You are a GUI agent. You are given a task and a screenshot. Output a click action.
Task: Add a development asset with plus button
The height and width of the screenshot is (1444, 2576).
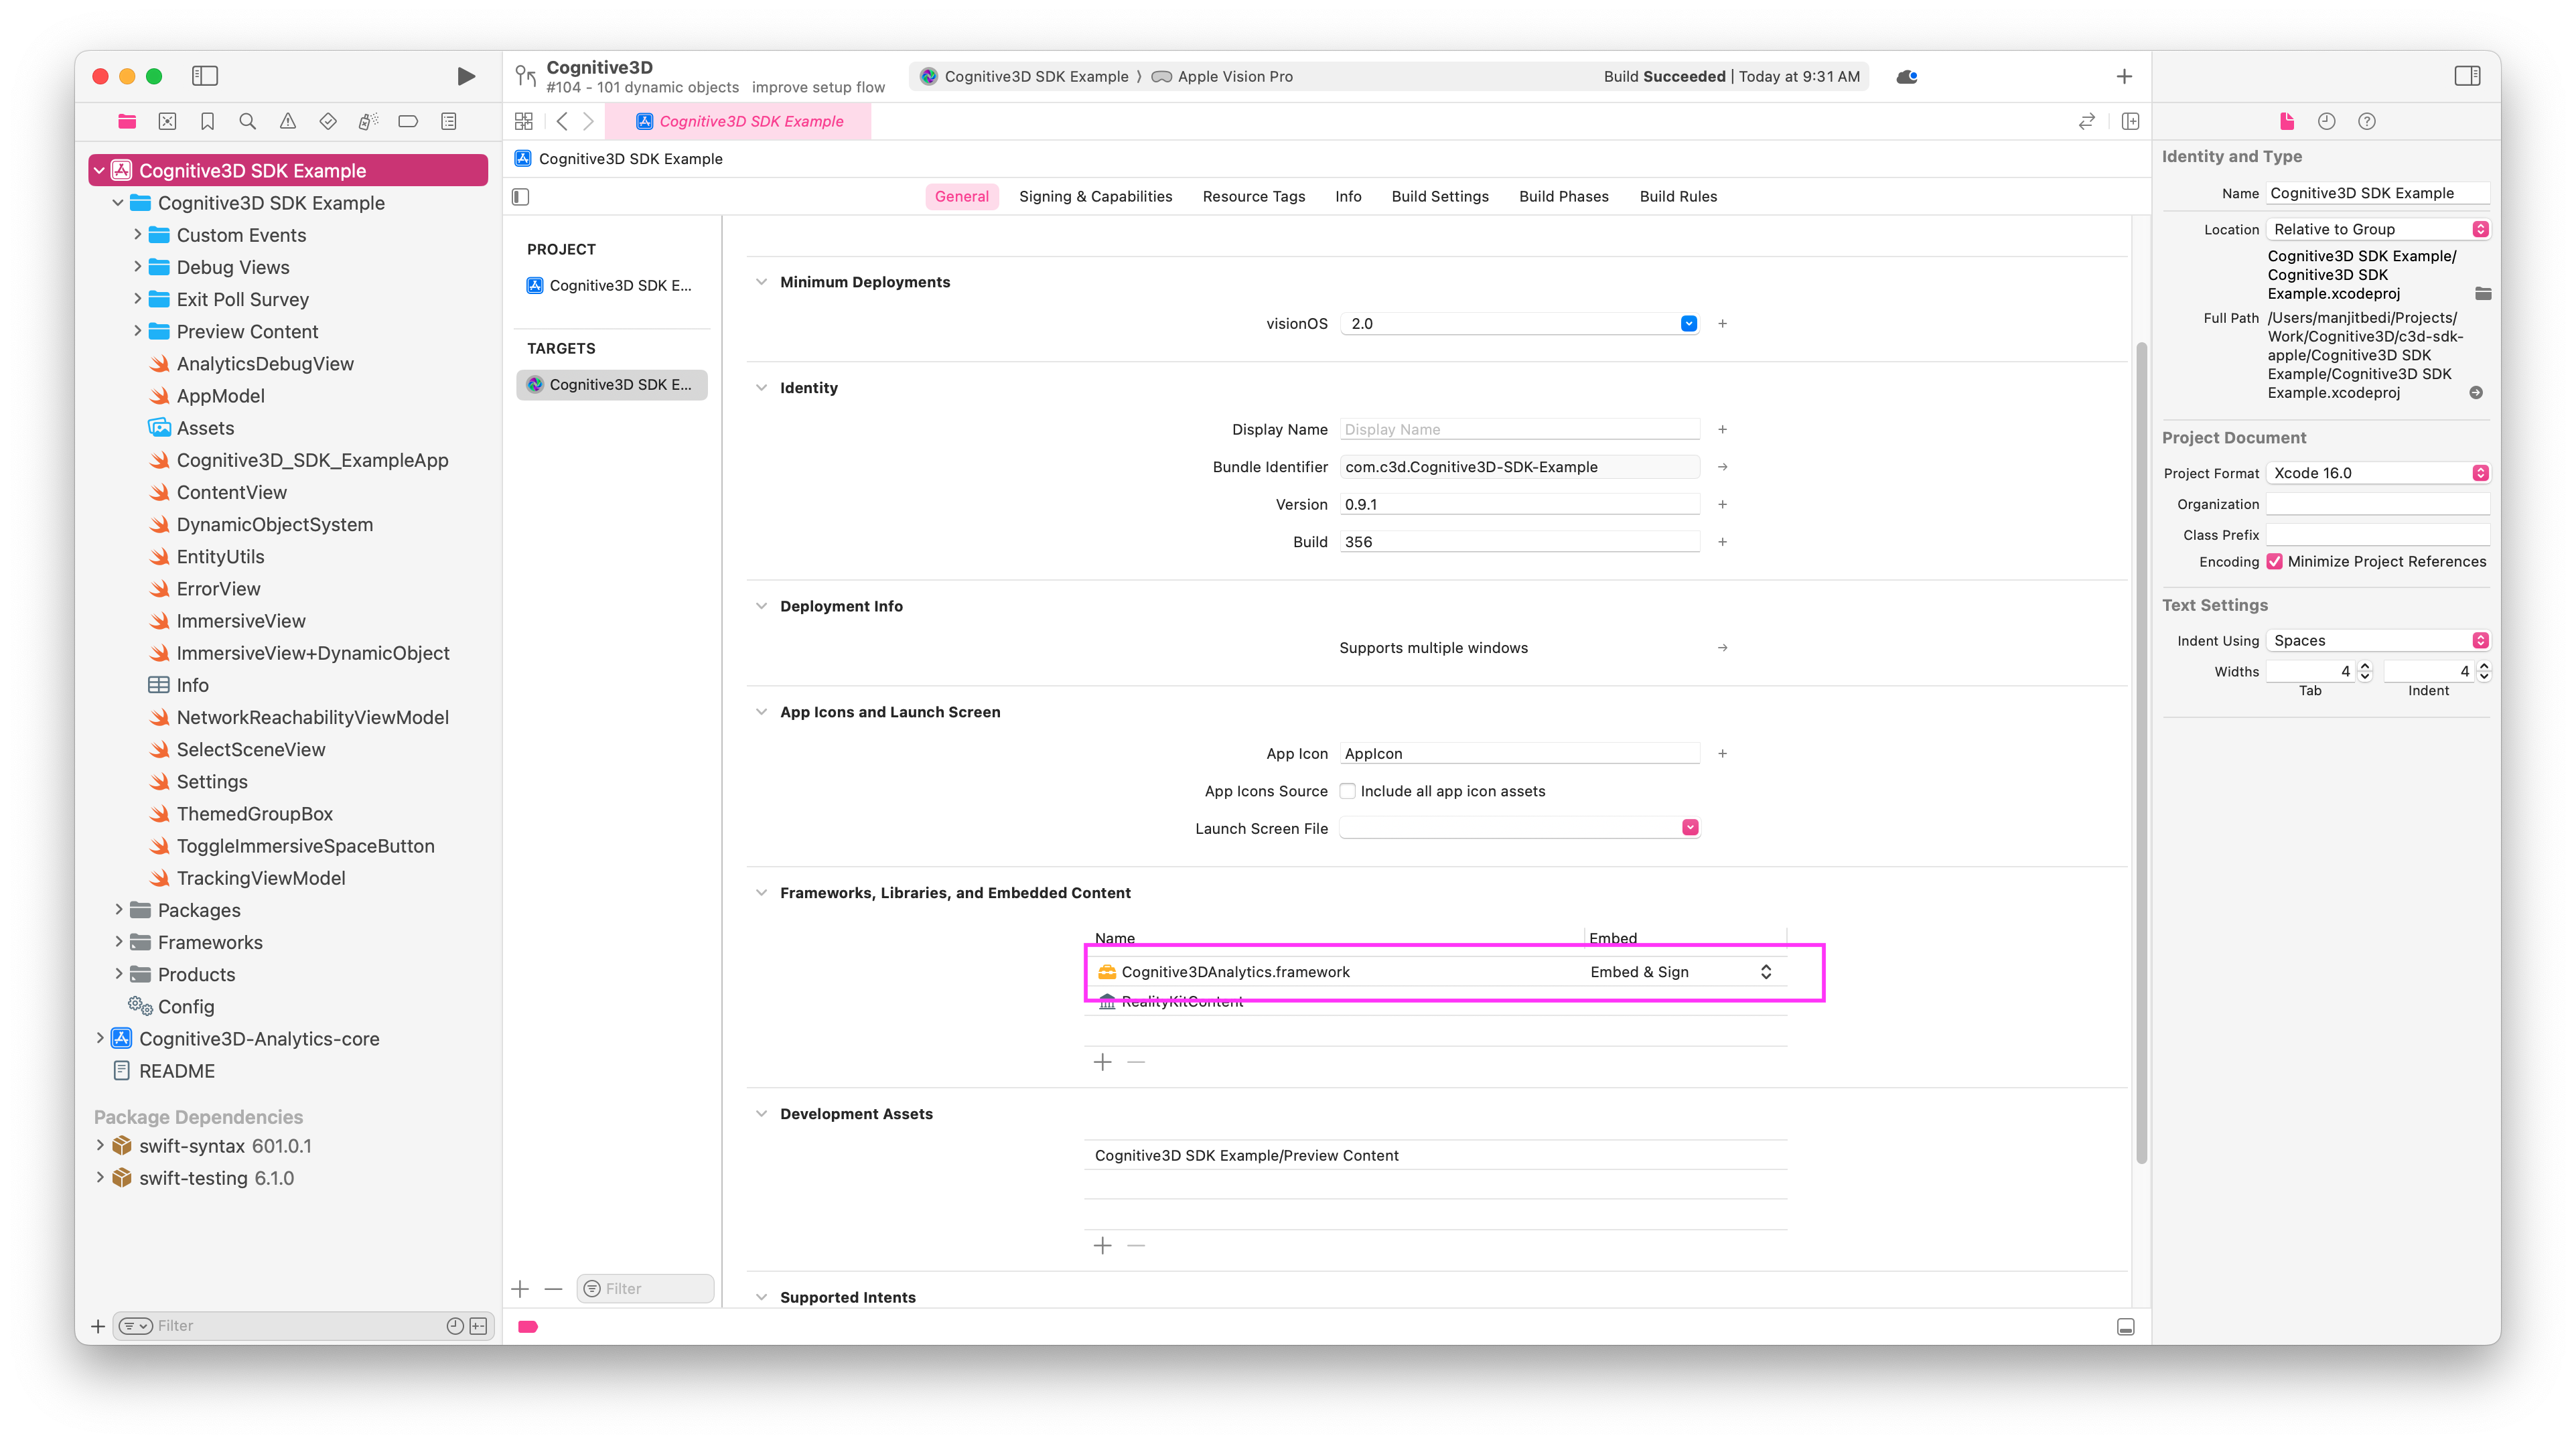[1102, 1245]
